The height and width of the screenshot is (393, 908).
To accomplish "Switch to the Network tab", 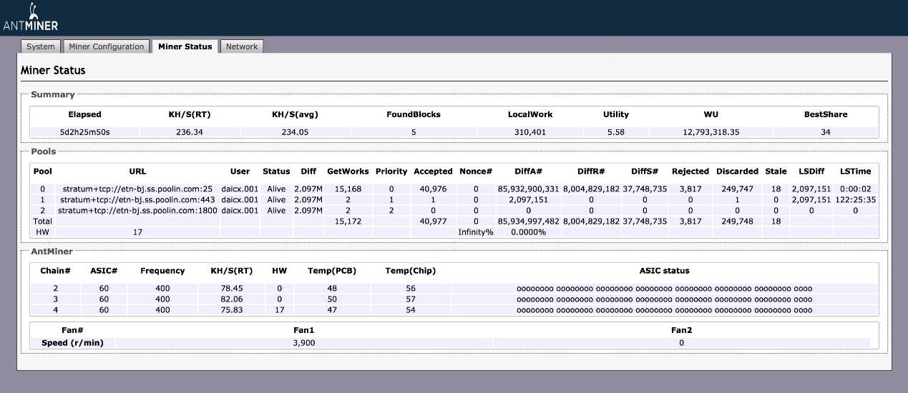I will click(242, 46).
